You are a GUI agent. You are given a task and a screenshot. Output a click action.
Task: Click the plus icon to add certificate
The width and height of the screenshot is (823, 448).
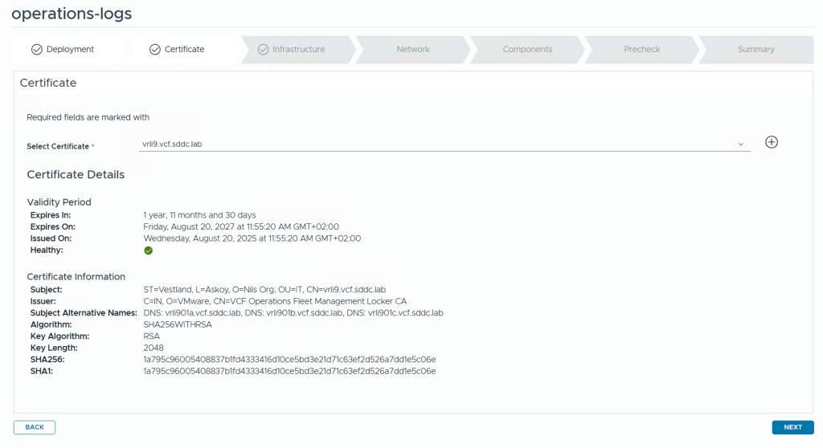tap(771, 142)
